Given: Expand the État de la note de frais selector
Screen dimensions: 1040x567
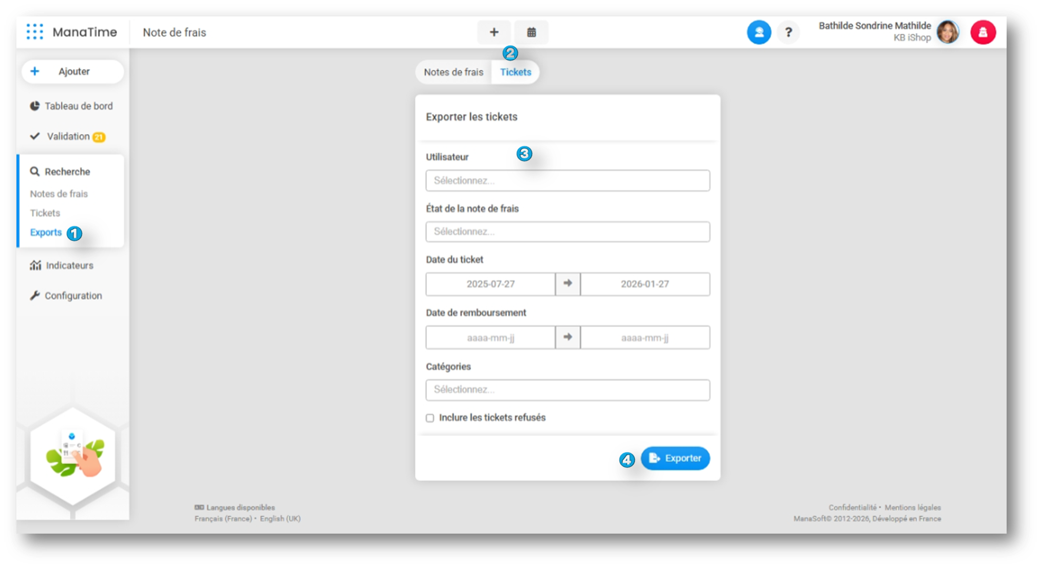Looking at the screenshot, I should point(568,232).
